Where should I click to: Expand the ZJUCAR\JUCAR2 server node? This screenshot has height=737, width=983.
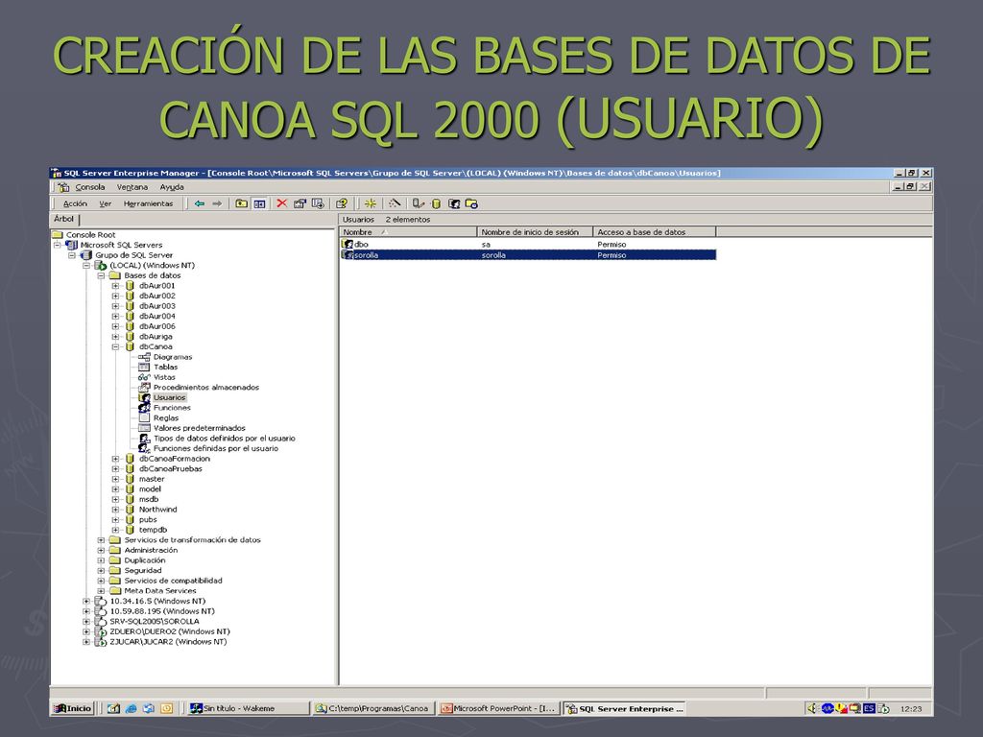[x=86, y=642]
